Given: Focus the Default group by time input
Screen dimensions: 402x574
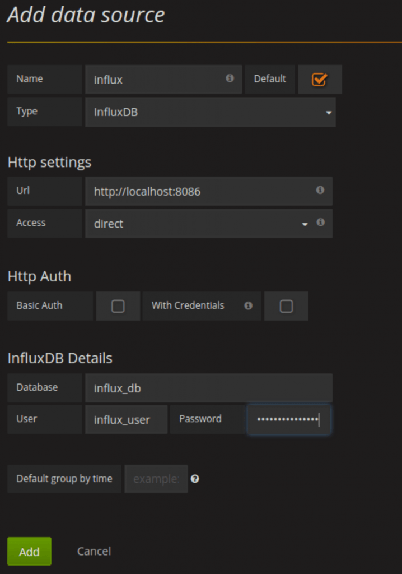Looking at the screenshot, I should point(156,479).
